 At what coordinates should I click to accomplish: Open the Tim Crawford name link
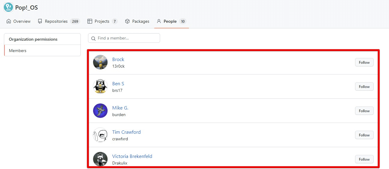[126, 132]
